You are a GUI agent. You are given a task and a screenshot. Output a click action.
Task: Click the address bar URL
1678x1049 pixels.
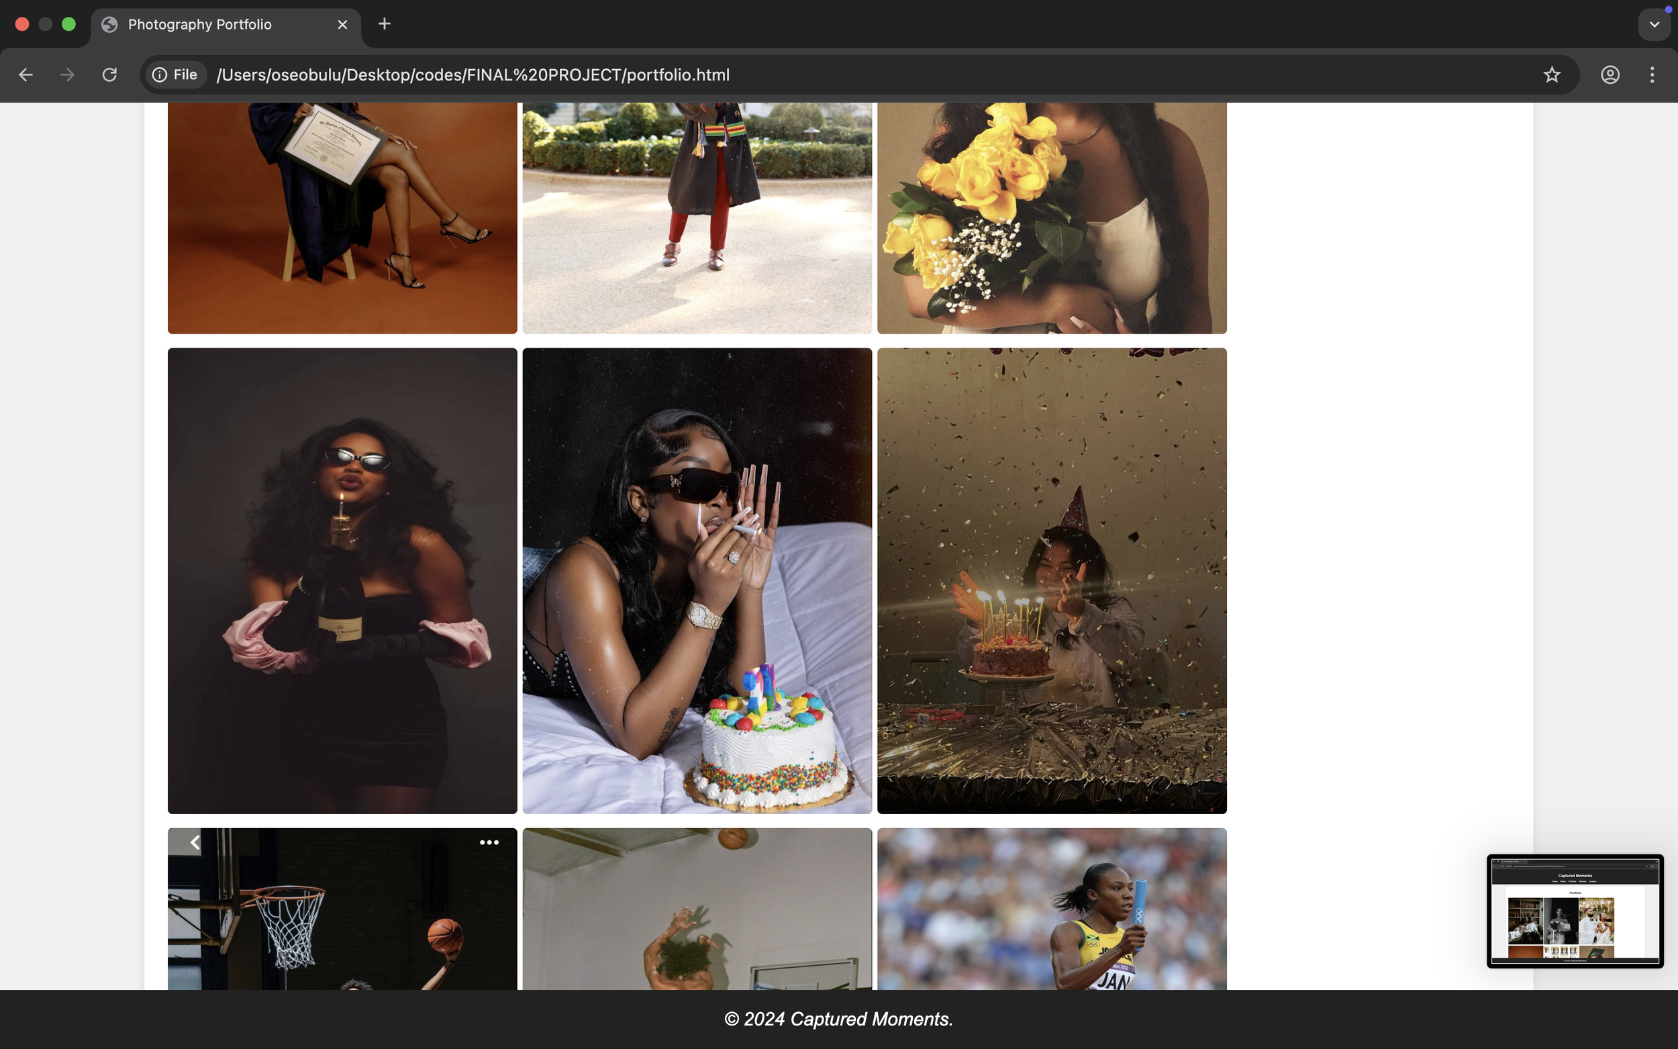[x=473, y=75]
